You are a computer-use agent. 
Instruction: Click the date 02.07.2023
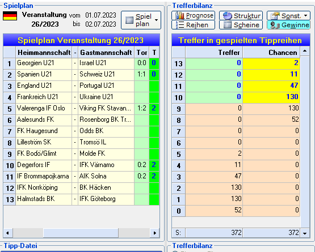pyautogui.click(x=100, y=24)
